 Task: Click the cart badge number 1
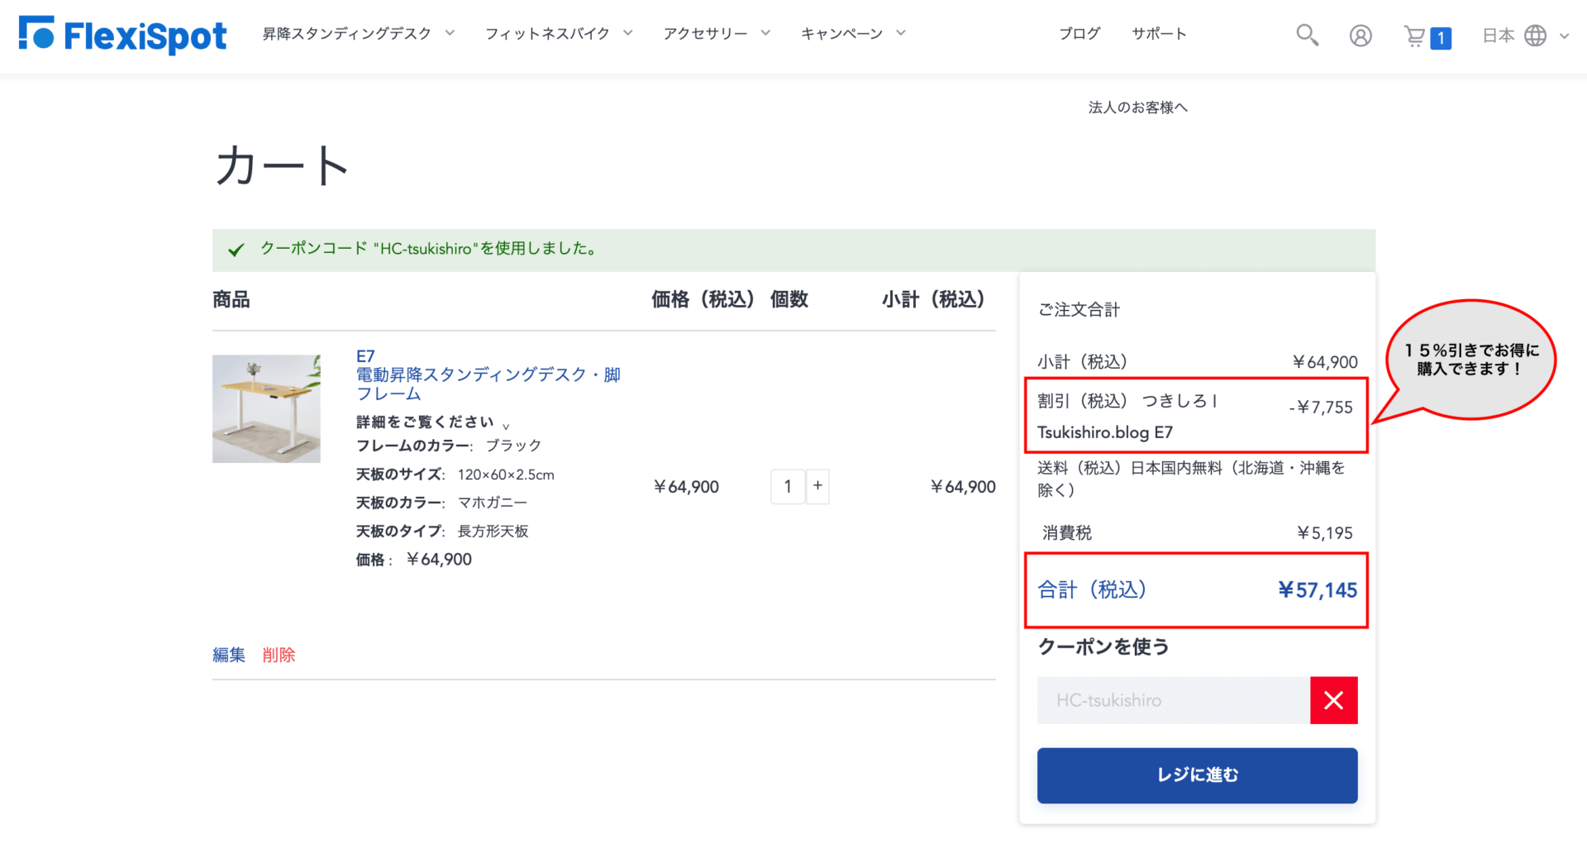coord(1441,38)
